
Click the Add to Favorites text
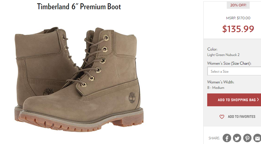[x=241, y=117]
